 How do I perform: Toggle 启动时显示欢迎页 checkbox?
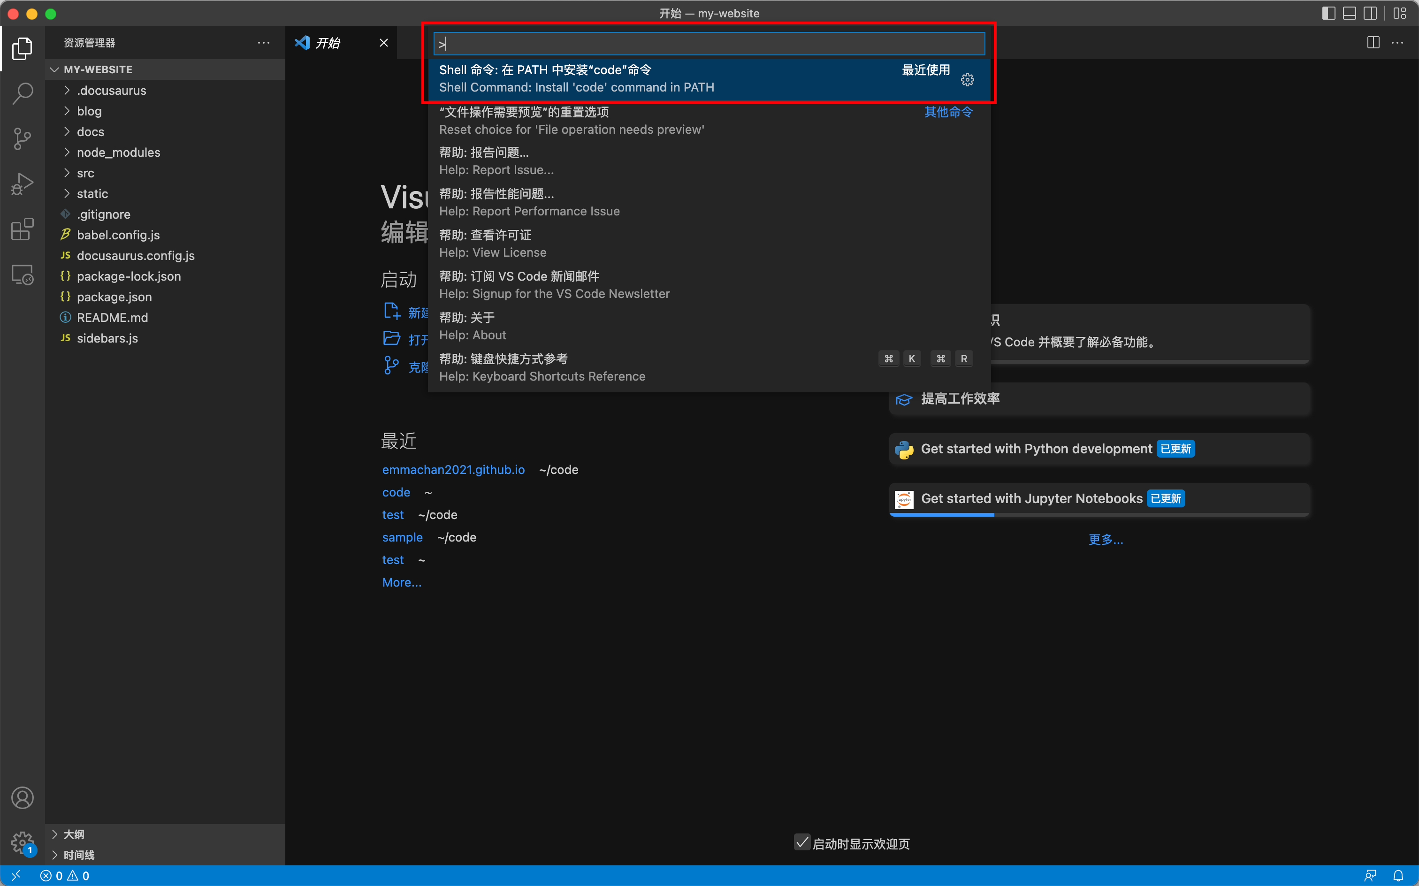801,843
